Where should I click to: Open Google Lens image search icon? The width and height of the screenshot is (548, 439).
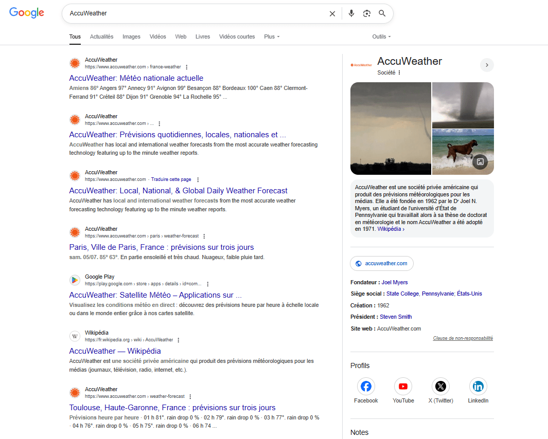tap(366, 13)
